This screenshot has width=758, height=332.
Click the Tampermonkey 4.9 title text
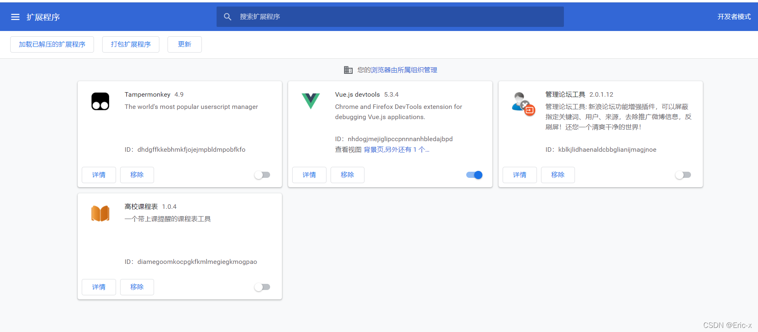(x=154, y=95)
